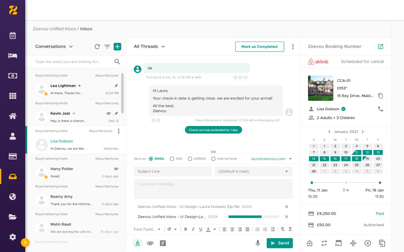Open thread options three-dot menu
404x252 pixels.
point(293,46)
